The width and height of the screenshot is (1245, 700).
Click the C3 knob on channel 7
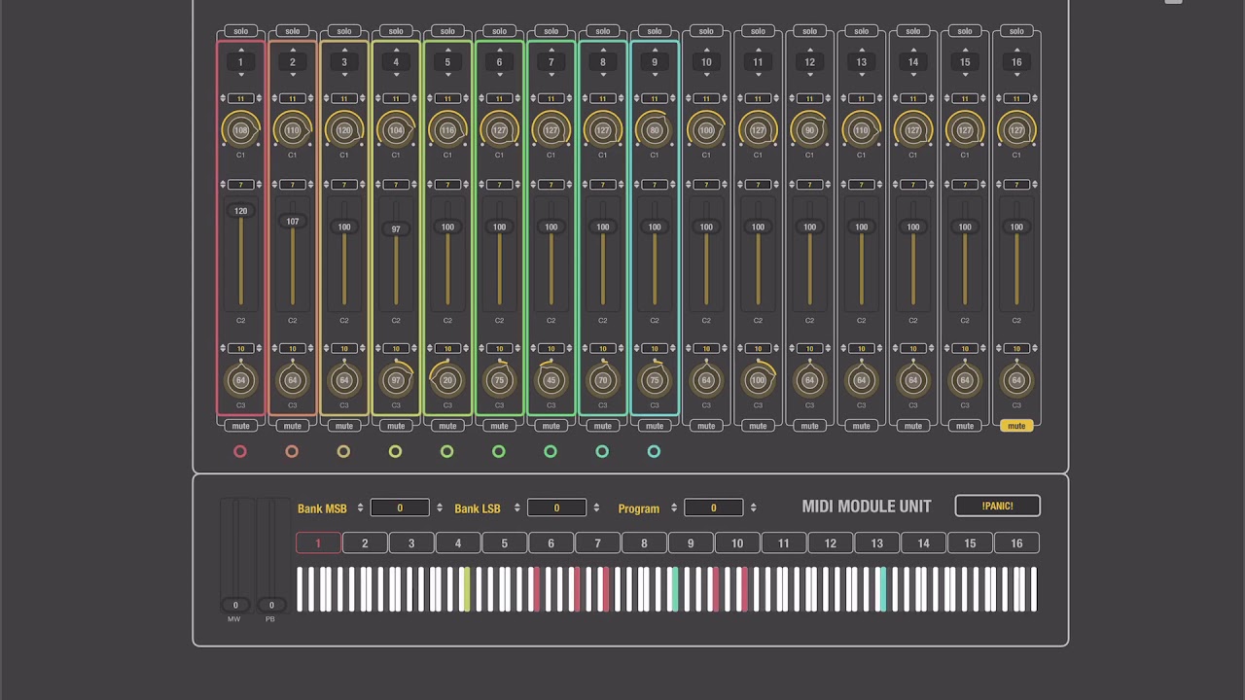(x=551, y=380)
